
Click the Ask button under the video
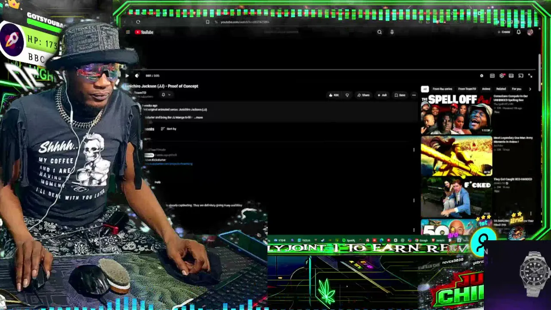[382, 95]
